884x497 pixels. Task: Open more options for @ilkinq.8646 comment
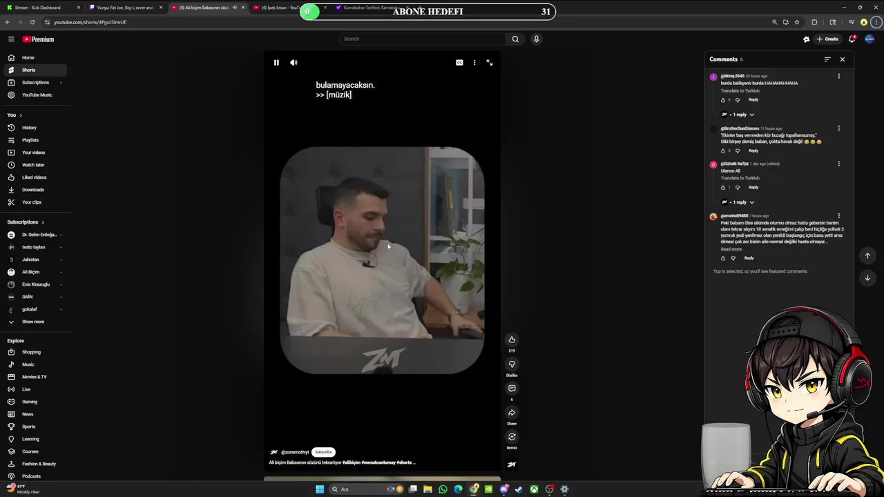pyautogui.click(x=839, y=76)
